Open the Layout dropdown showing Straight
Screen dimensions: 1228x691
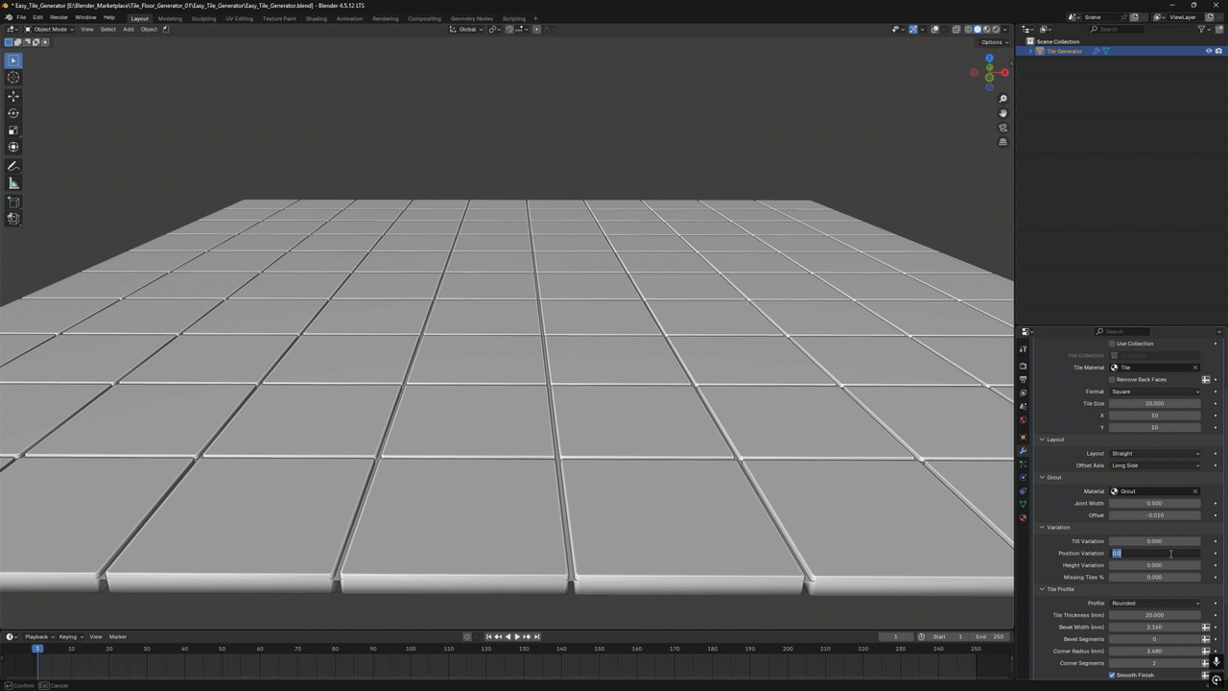pos(1155,453)
